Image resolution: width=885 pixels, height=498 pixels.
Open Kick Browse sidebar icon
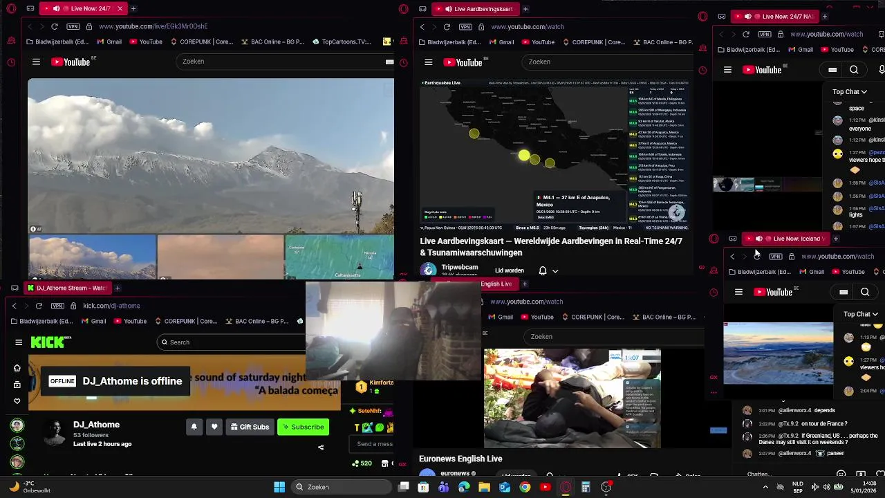pos(17,385)
